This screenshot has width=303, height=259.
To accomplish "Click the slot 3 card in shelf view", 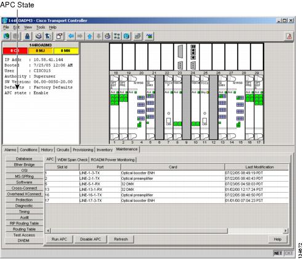I will pos(137,107).
